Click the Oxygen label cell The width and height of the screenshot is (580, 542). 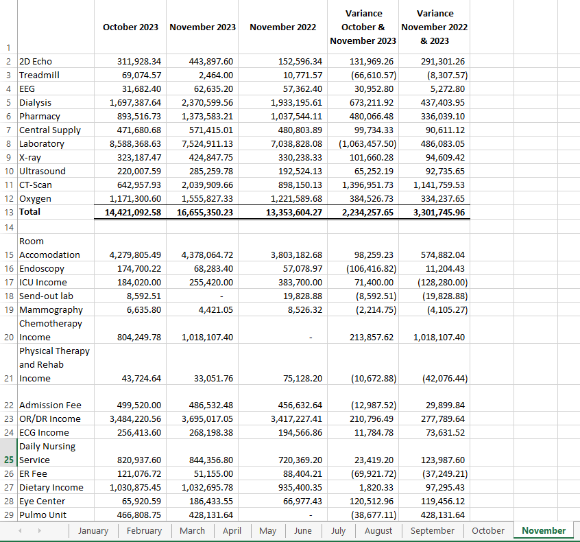[x=56, y=198]
